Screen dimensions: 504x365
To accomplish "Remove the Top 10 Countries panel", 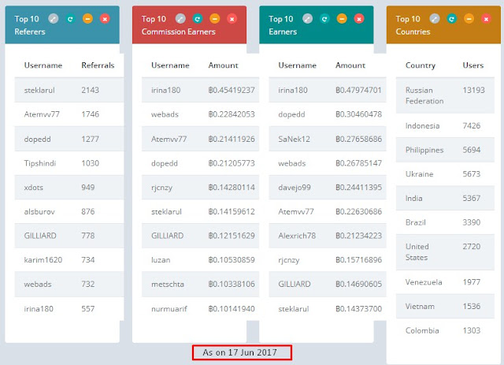I will (486, 19).
